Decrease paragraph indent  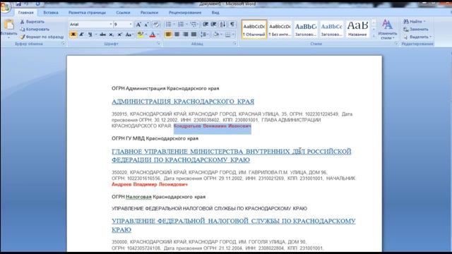click(206, 24)
